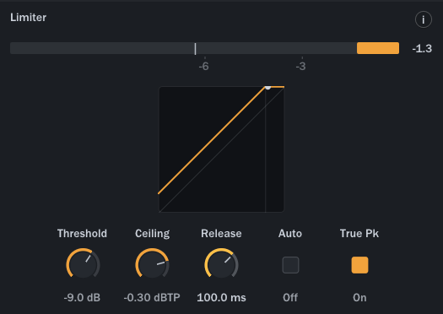The height and width of the screenshot is (314, 443).
Task: Click the white marker on the reduction meter
Action: point(195,49)
